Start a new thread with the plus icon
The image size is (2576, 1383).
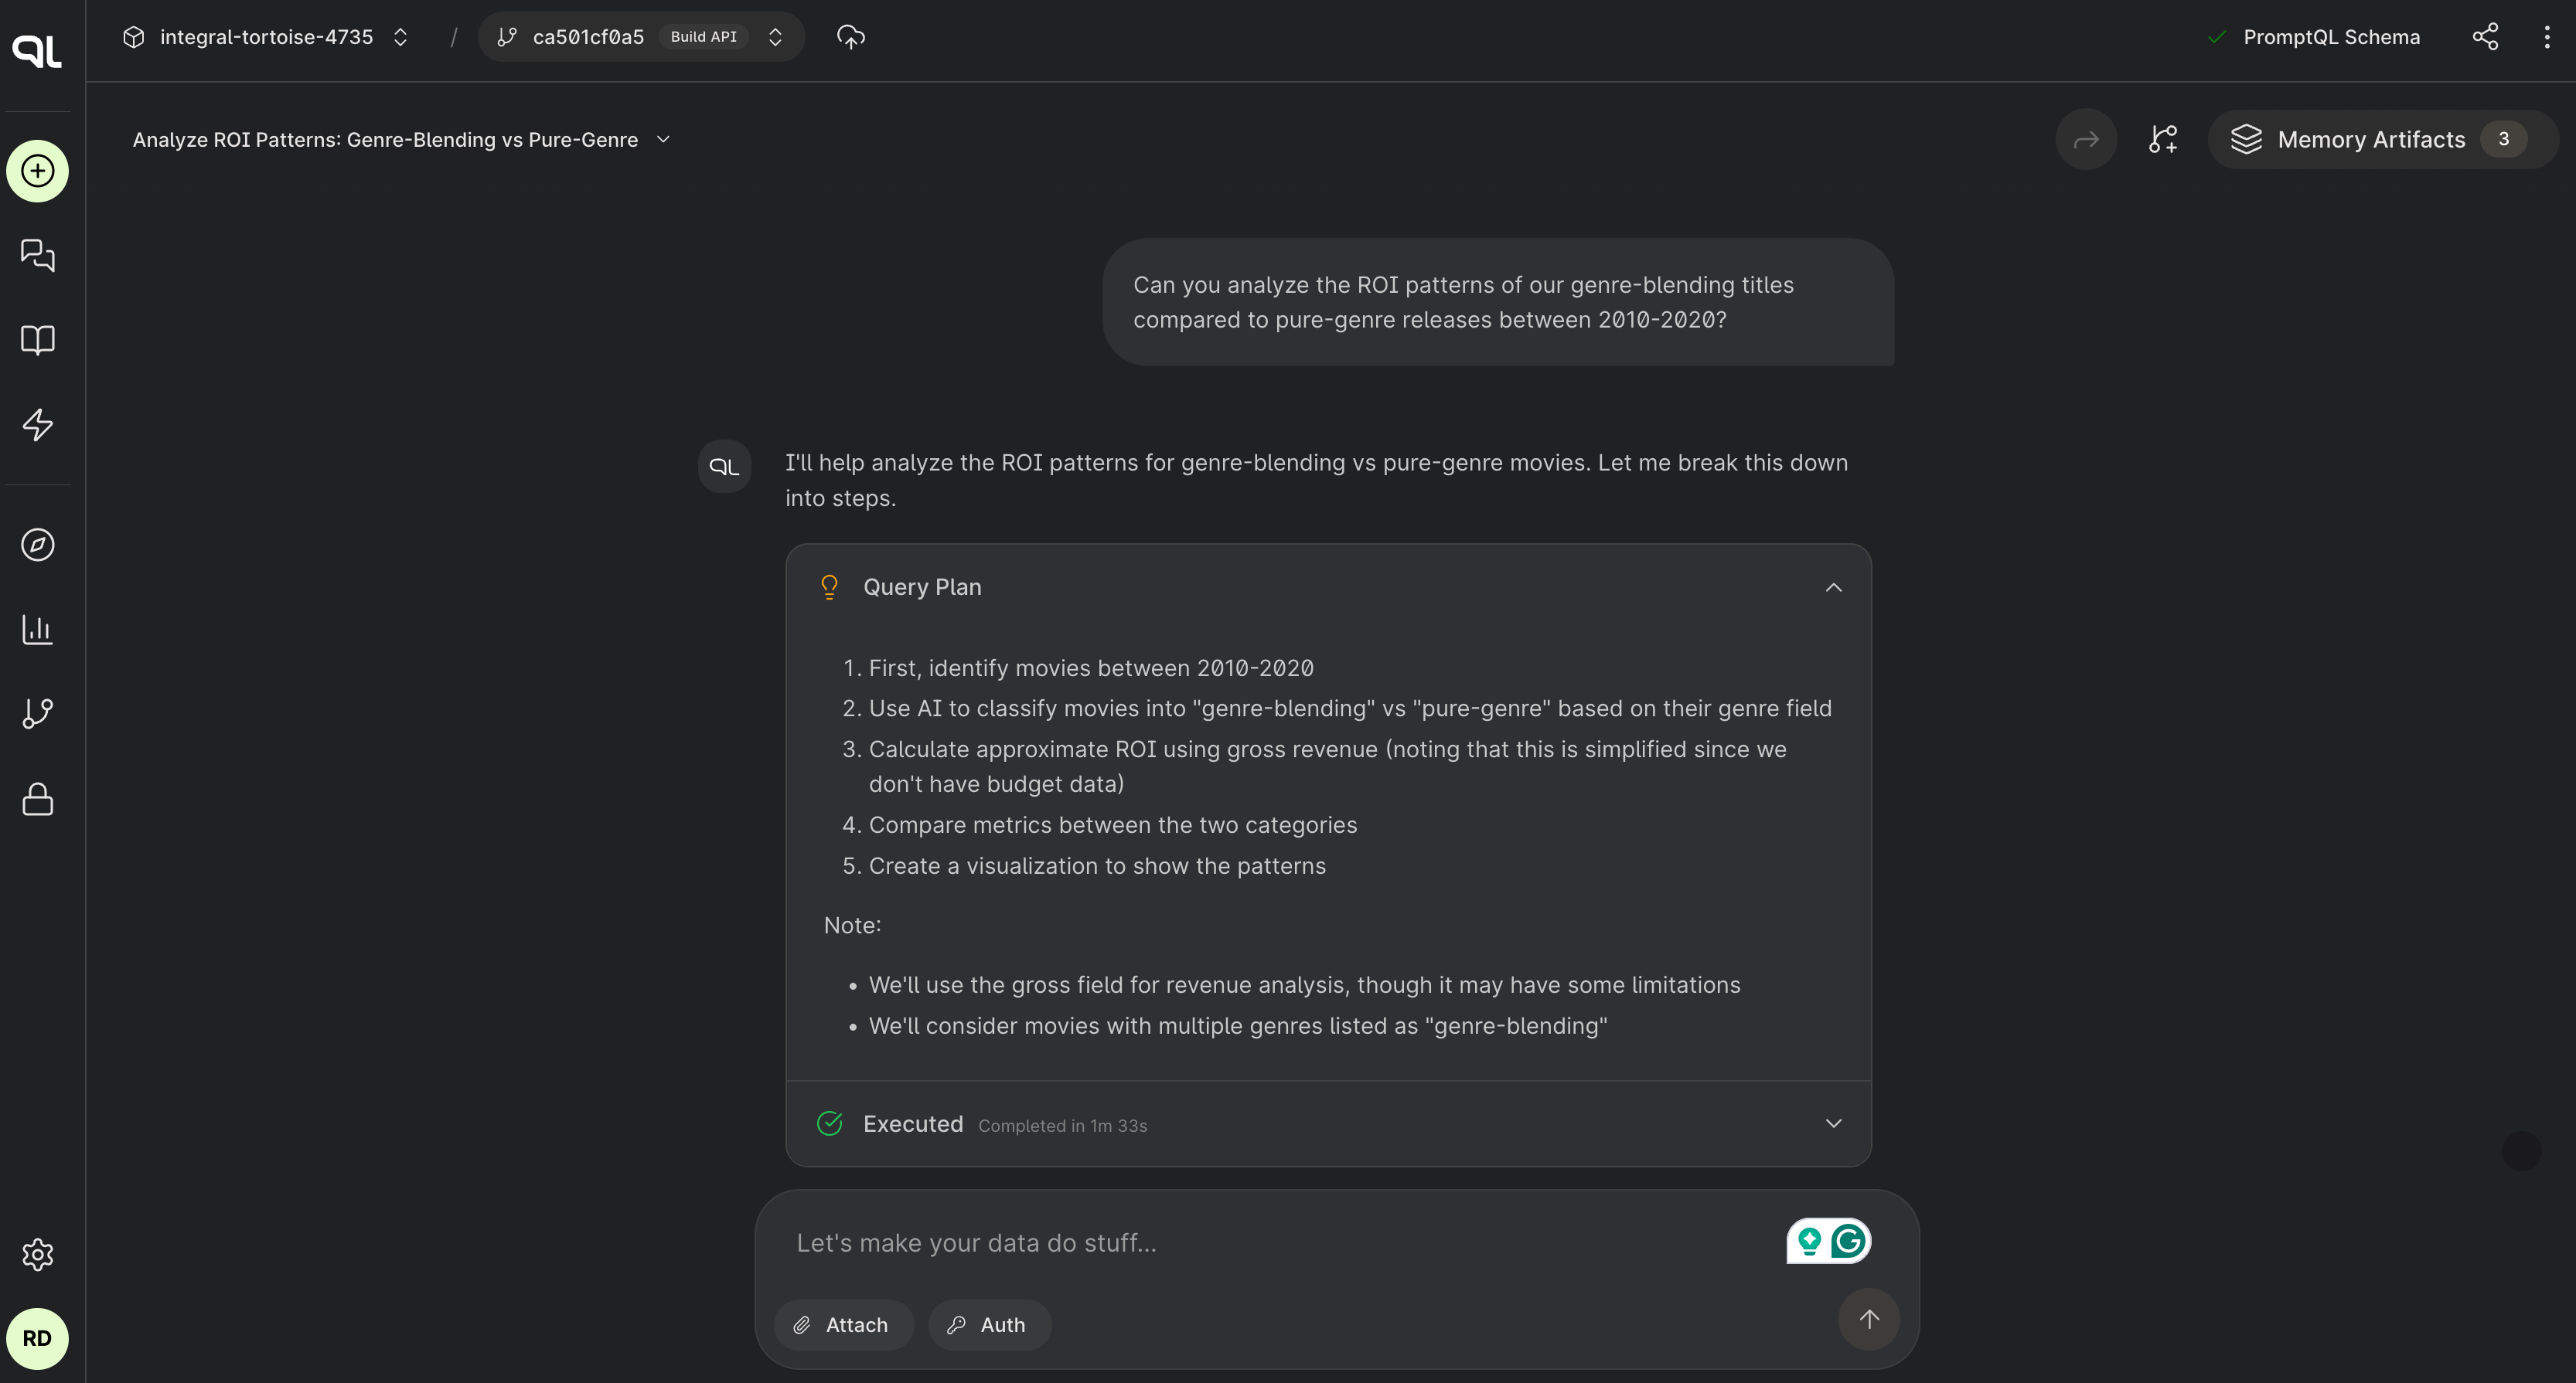tap(37, 171)
